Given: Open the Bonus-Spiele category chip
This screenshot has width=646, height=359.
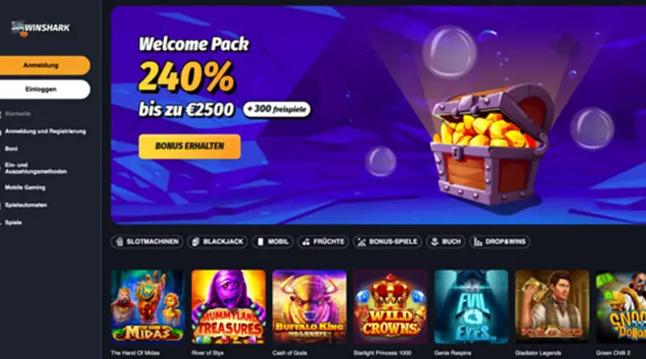Looking at the screenshot, I should [x=388, y=242].
